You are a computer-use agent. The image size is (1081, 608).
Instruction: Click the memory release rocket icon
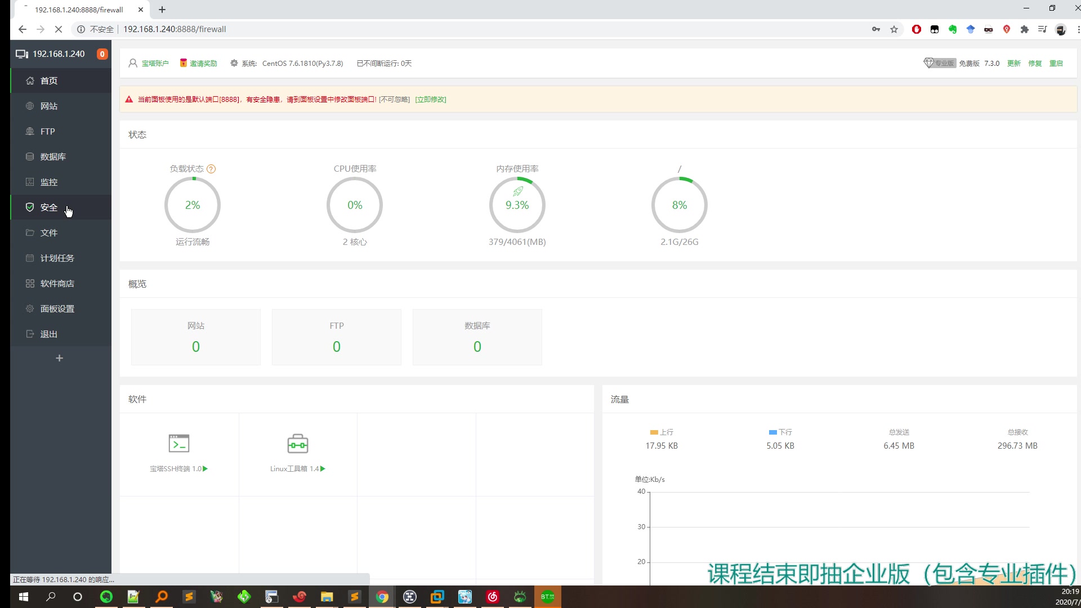coord(517,192)
